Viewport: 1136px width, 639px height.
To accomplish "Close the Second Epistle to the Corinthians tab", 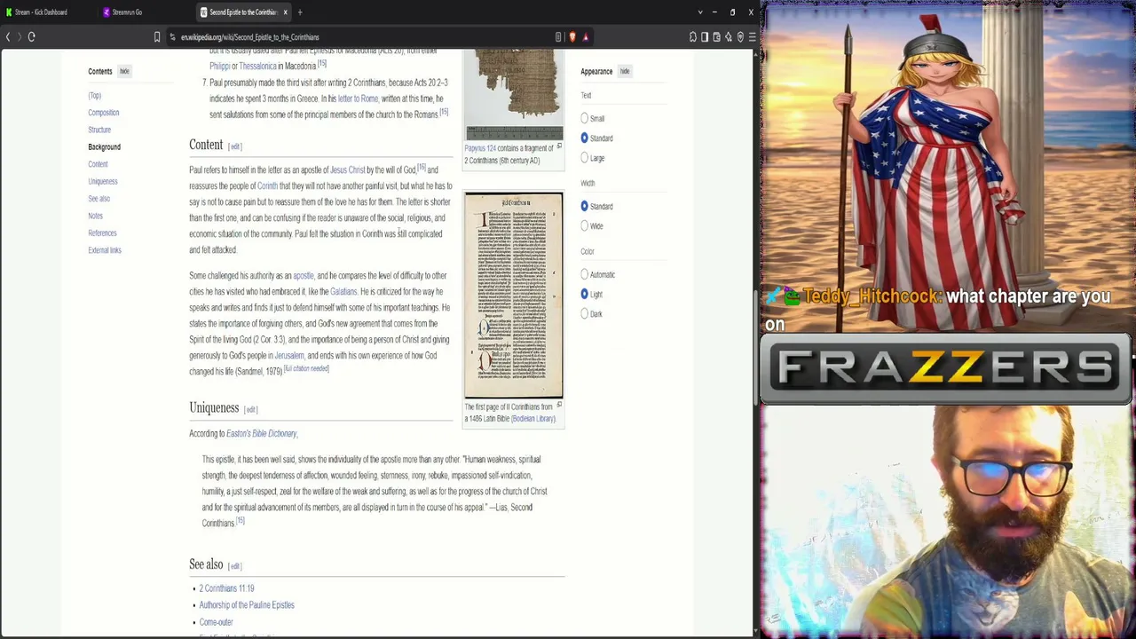I will point(285,12).
